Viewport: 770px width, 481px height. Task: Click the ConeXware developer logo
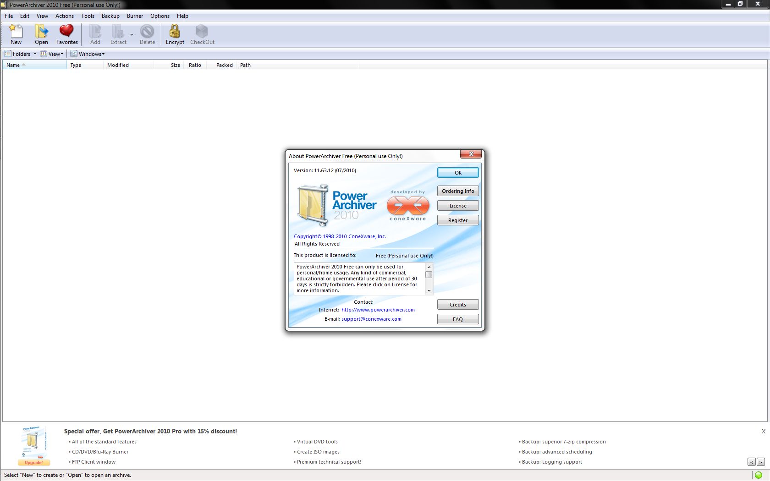pos(408,205)
